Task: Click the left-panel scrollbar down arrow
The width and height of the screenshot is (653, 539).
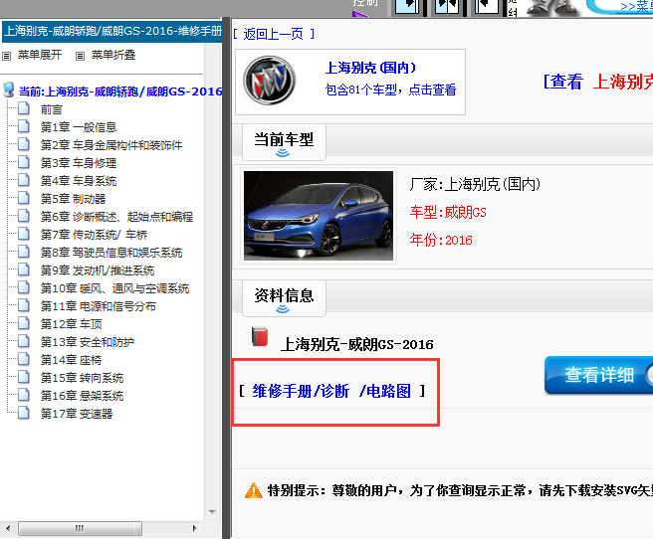Action: pyautogui.click(x=212, y=512)
